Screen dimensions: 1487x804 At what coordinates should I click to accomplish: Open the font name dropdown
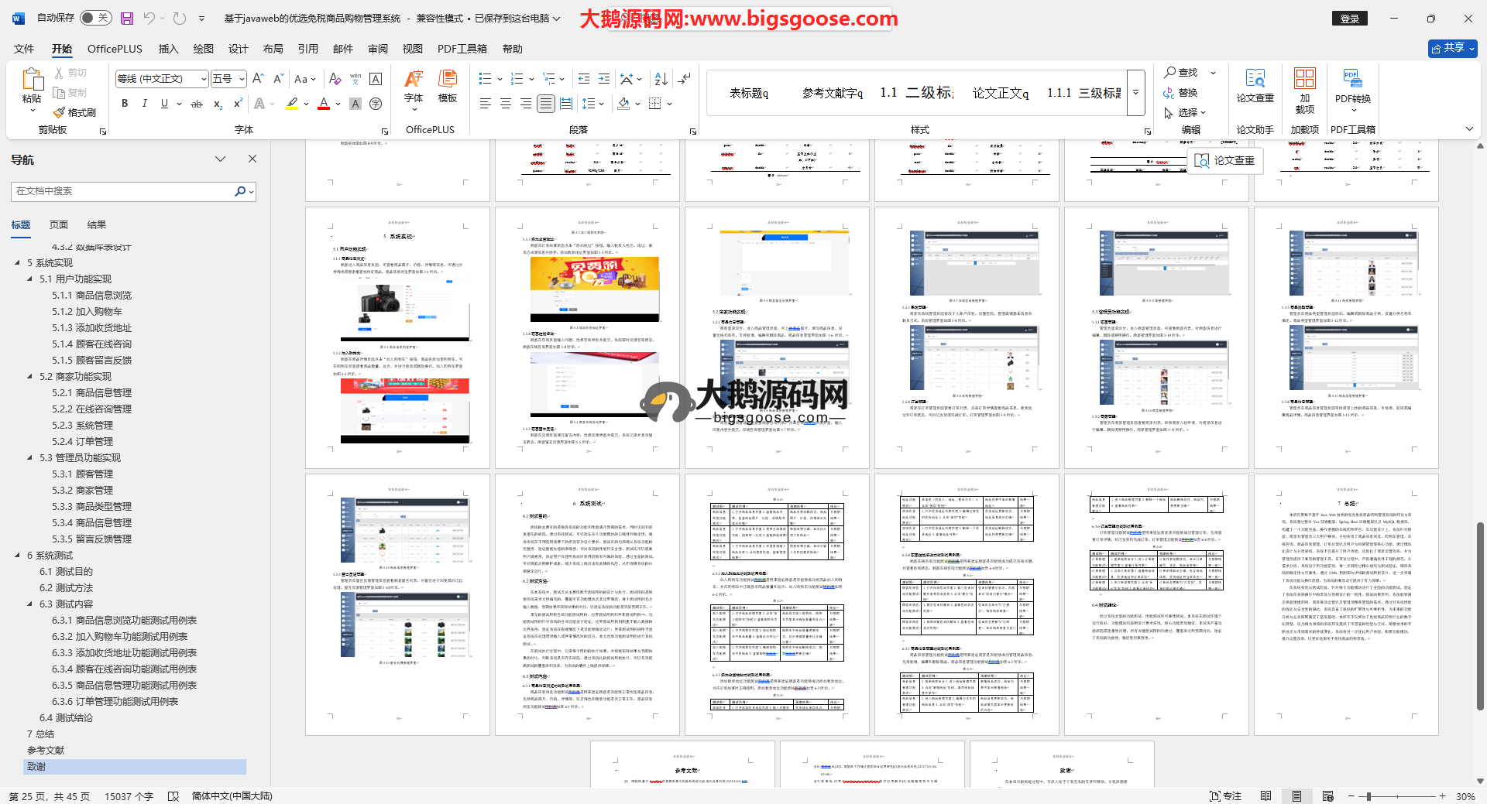pos(204,79)
